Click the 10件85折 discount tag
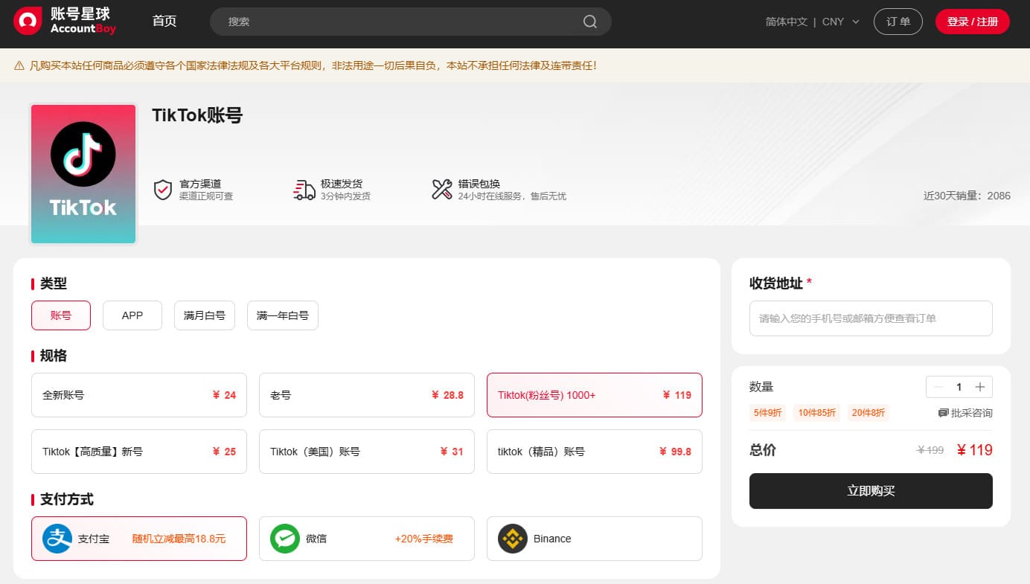 pyautogui.click(x=817, y=413)
